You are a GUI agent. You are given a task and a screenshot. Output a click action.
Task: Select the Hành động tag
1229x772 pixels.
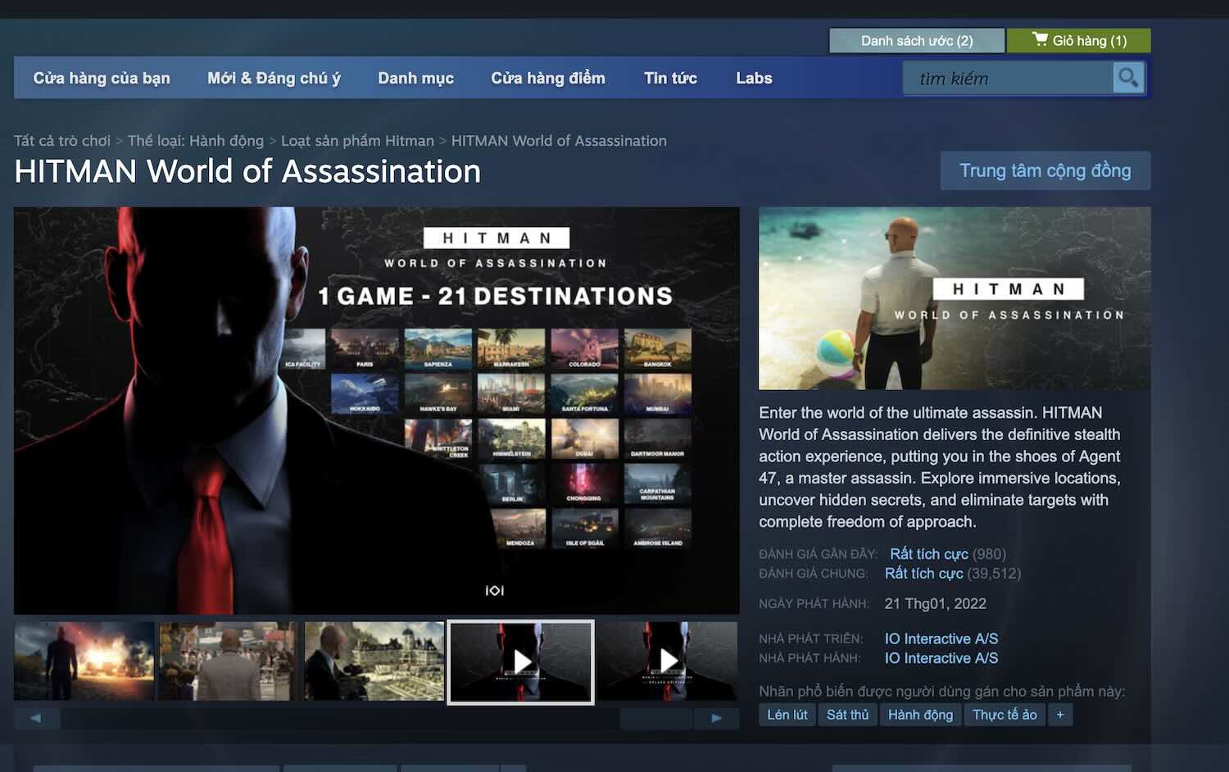[921, 715]
